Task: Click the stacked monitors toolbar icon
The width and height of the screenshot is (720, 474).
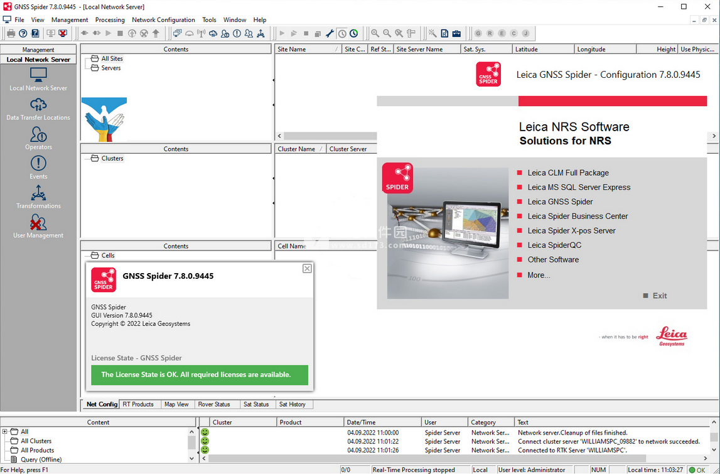Action: click(177, 33)
